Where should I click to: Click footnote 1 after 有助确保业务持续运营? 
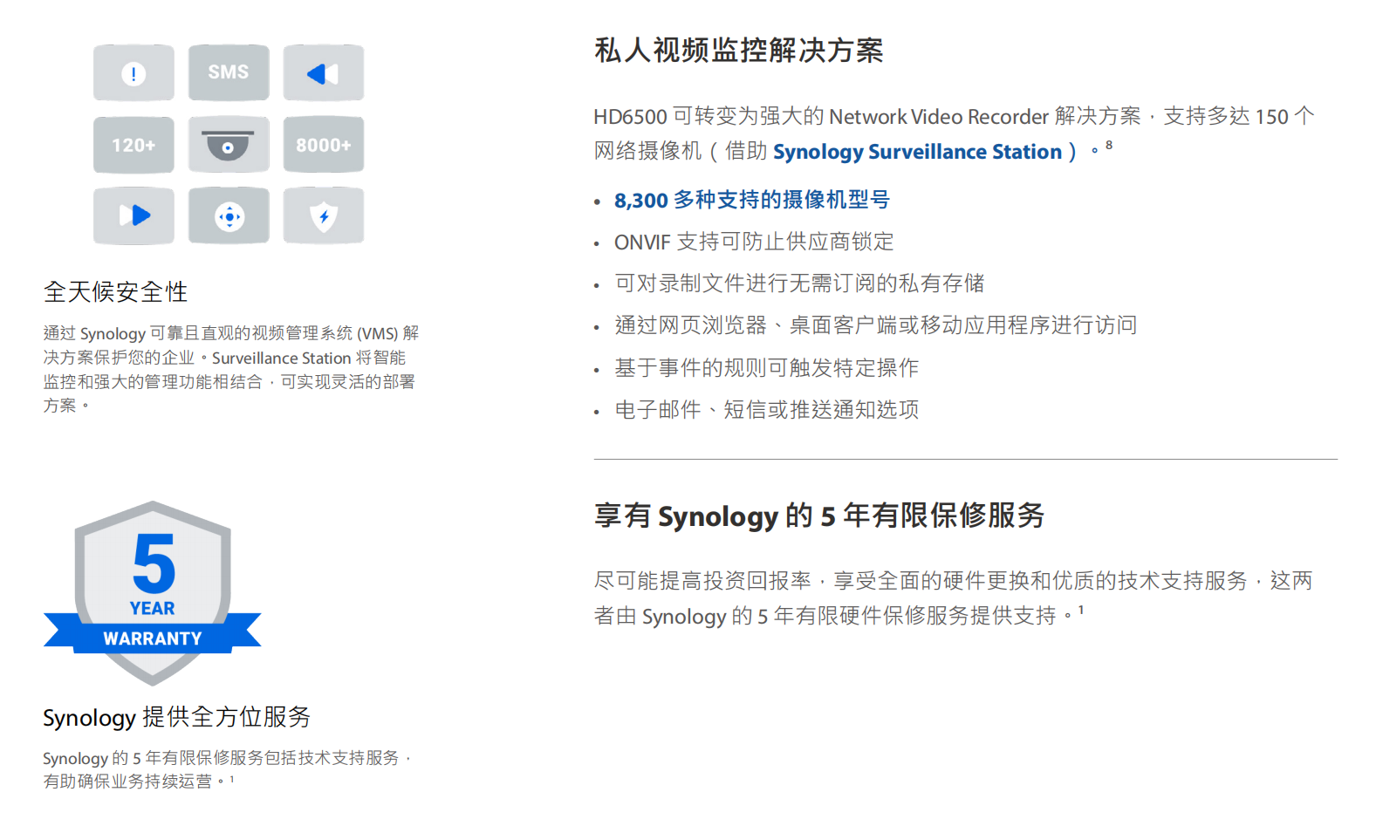pos(232,779)
